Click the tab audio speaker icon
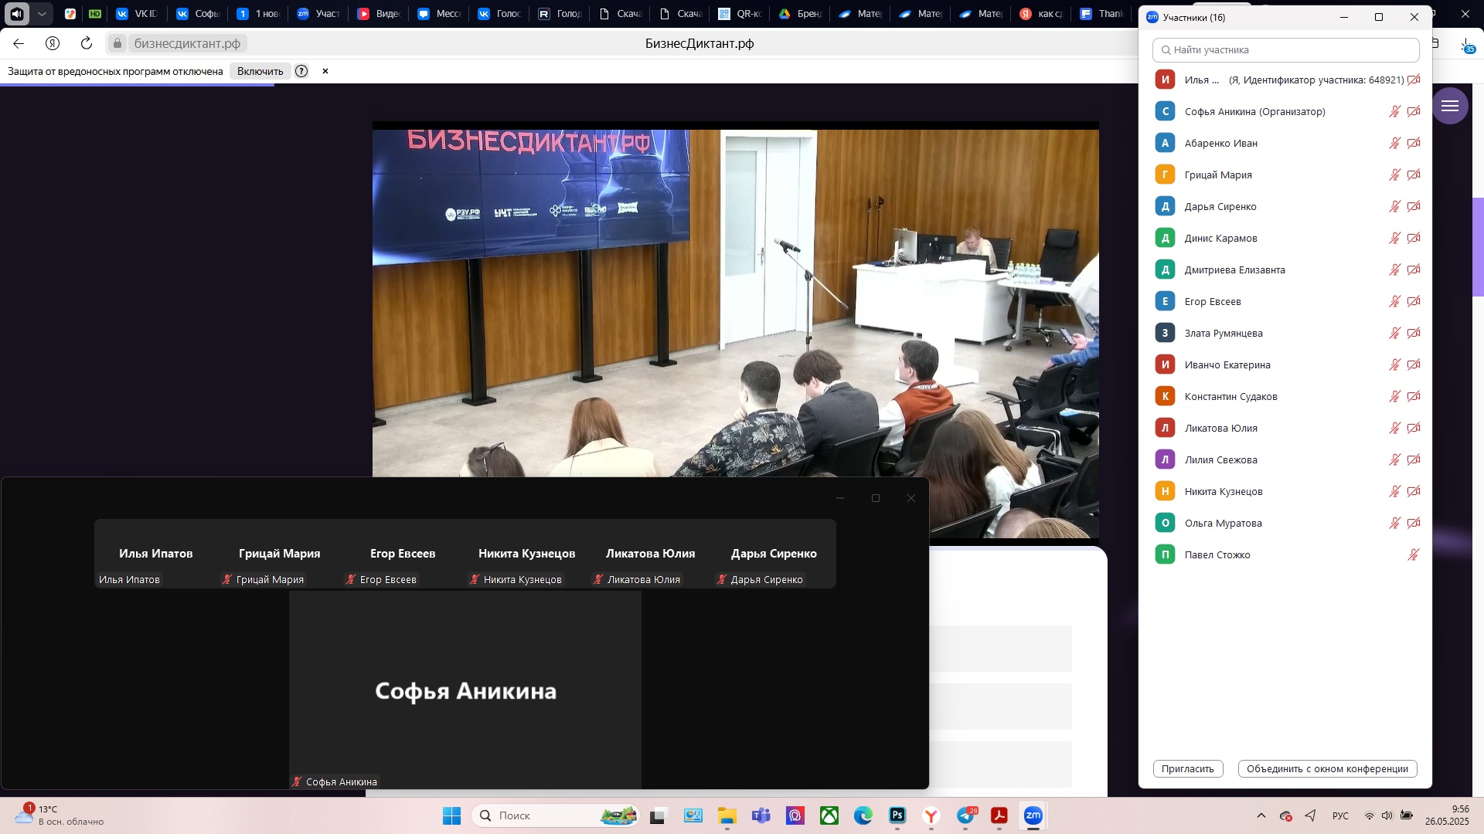1484x834 pixels. point(17,14)
